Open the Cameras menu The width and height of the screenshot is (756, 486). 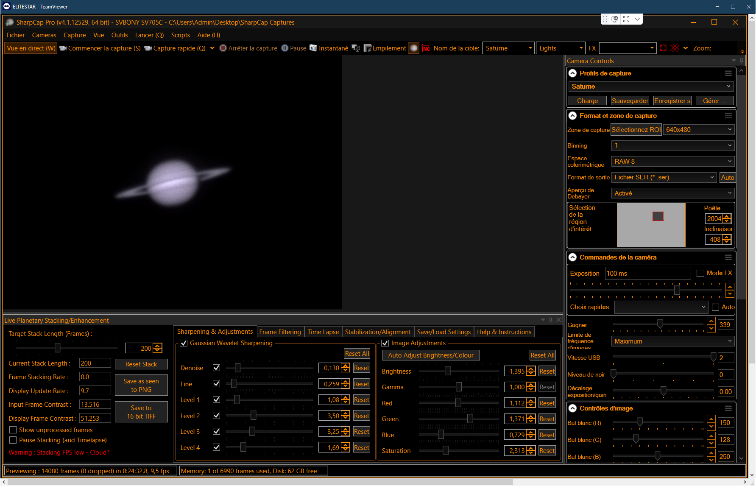(x=44, y=35)
